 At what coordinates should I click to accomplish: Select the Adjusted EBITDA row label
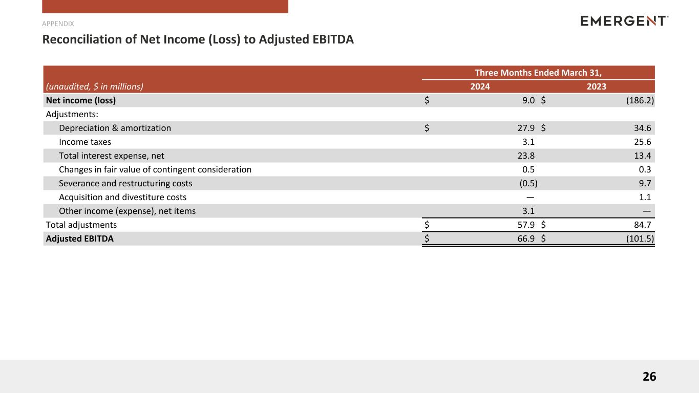[x=80, y=238]
